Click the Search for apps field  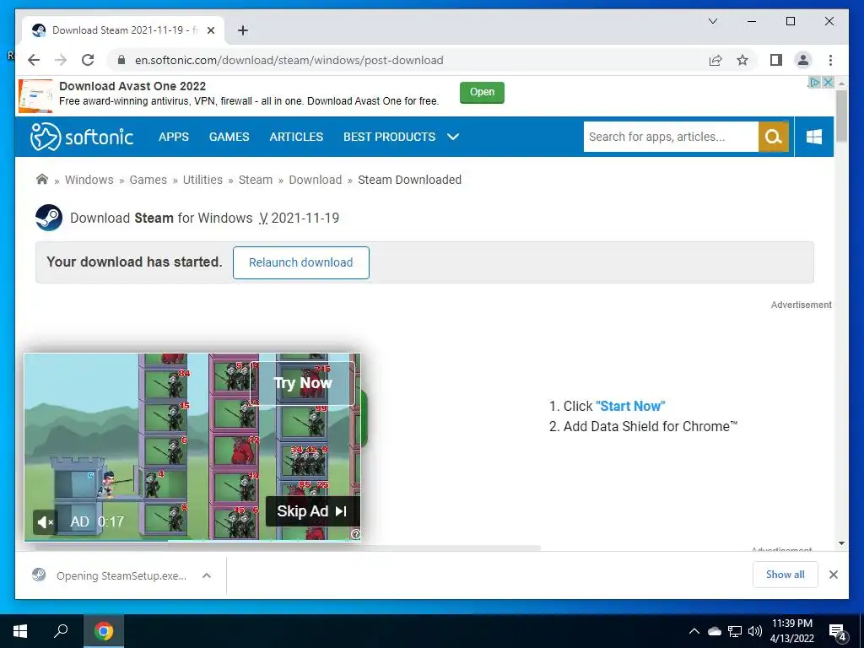[x=671, y=137]
